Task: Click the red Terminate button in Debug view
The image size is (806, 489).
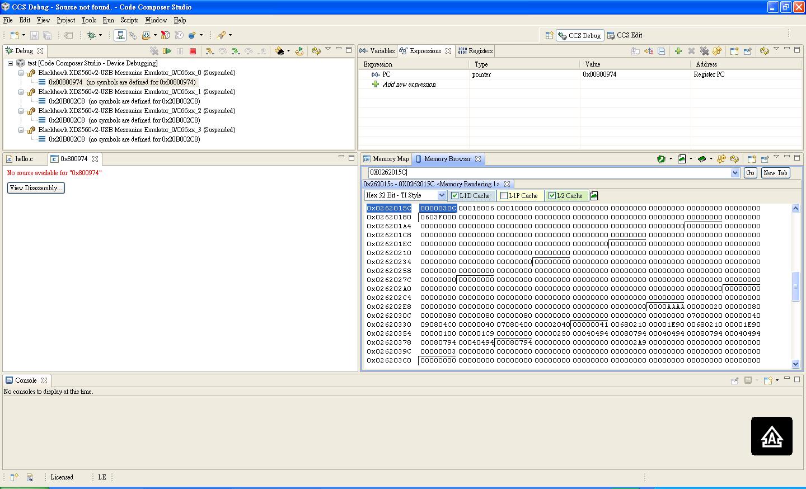Action: 193,51
